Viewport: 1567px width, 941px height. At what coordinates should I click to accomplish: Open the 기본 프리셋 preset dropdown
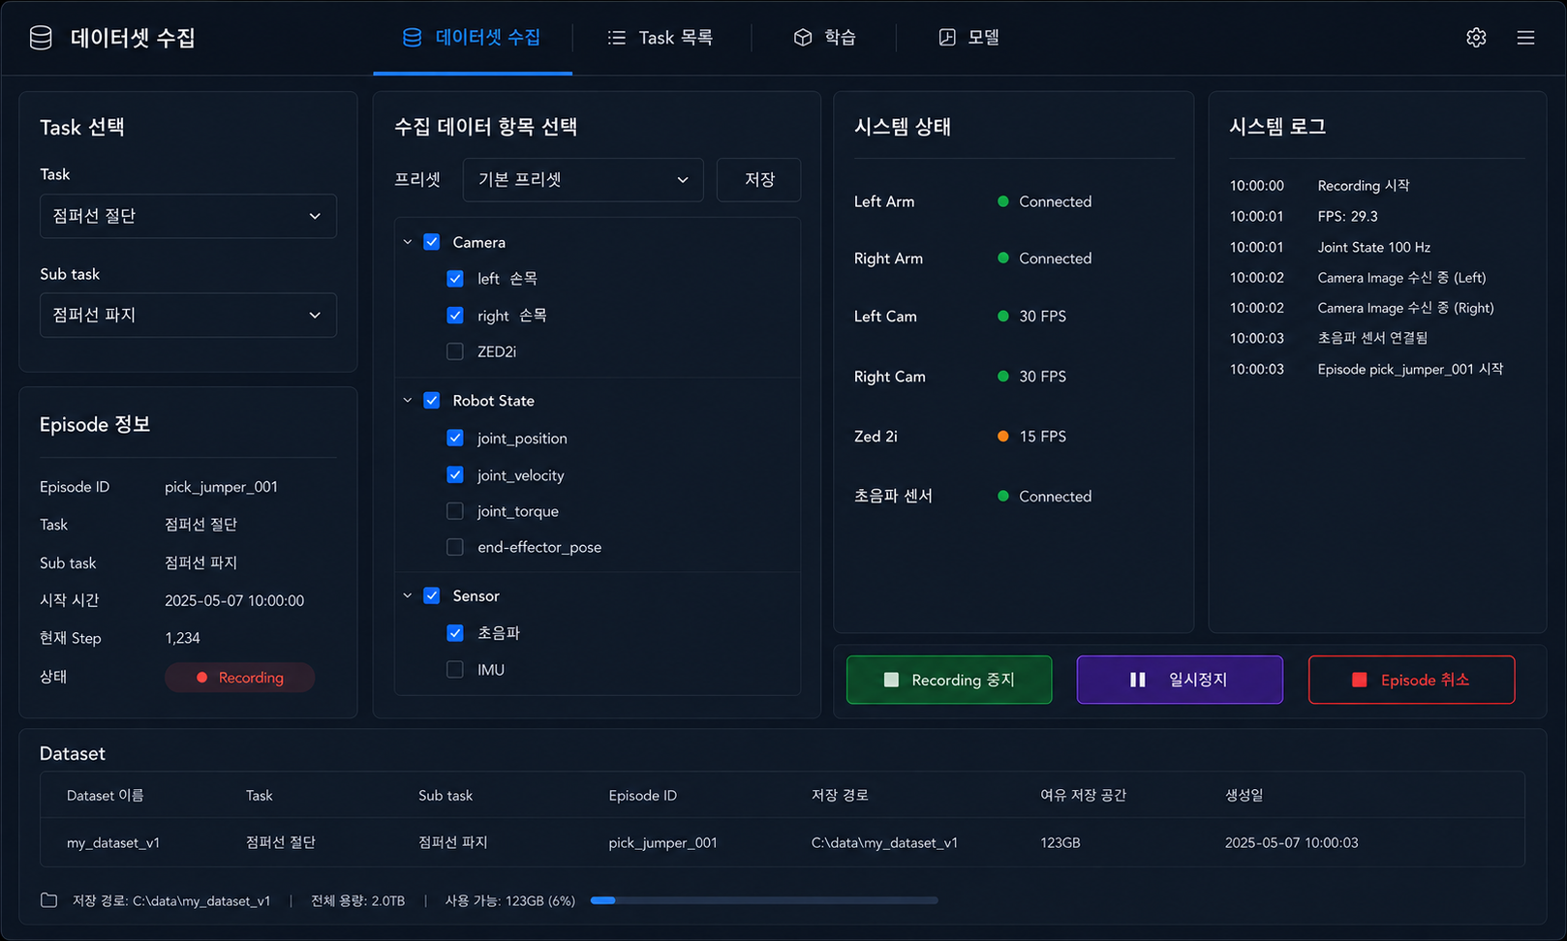(x=583, y=180)
